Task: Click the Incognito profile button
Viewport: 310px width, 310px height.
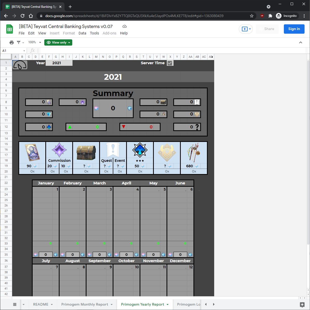Action: click(287, 16)
